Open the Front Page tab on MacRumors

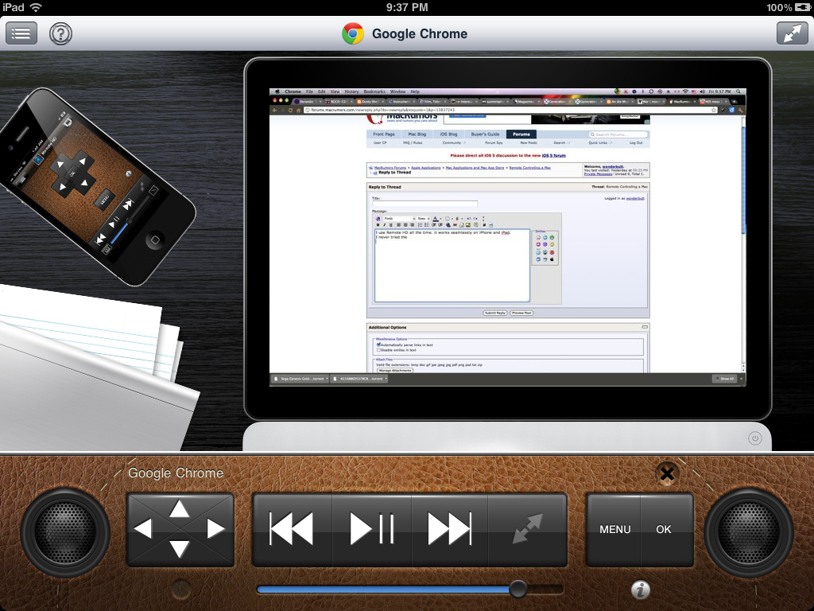point(384,134)
